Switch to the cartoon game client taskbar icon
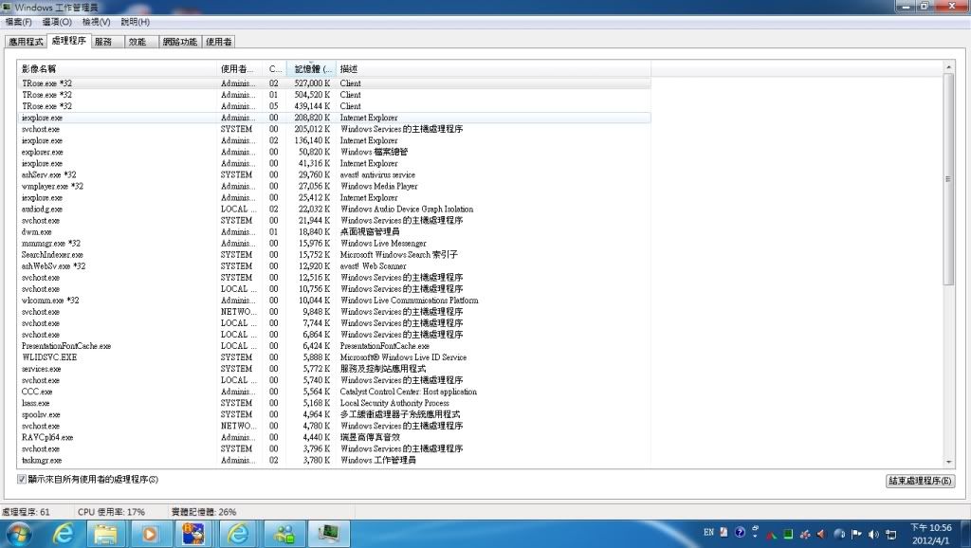Image resolution: width=971 pixels, height=548 pixels. click(x=193, y=533)
